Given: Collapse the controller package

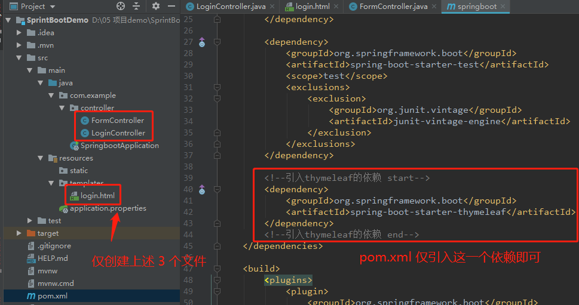Looking at the screenshot, I should pos(62,107).
